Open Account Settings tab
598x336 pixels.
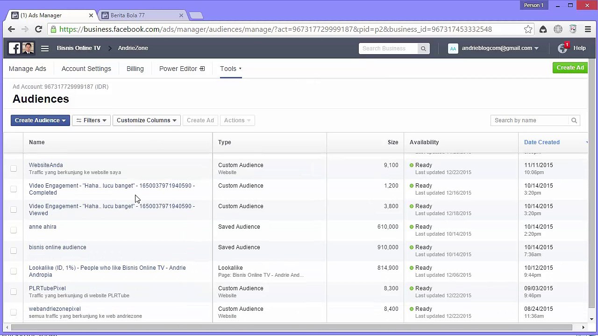point(86,69)
